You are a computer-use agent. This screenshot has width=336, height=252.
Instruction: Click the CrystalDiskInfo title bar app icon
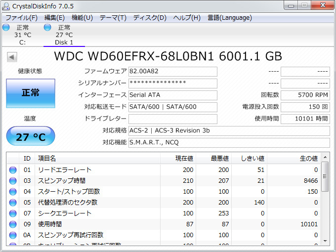(6, 6)
